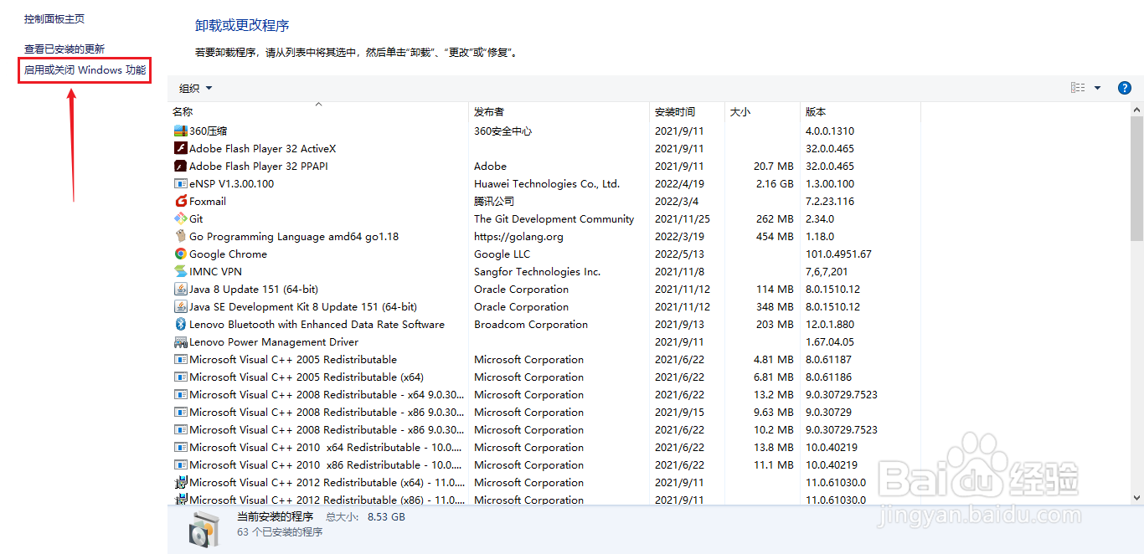
Task: Click publisher 360安全中心
Action: (502, 131)
